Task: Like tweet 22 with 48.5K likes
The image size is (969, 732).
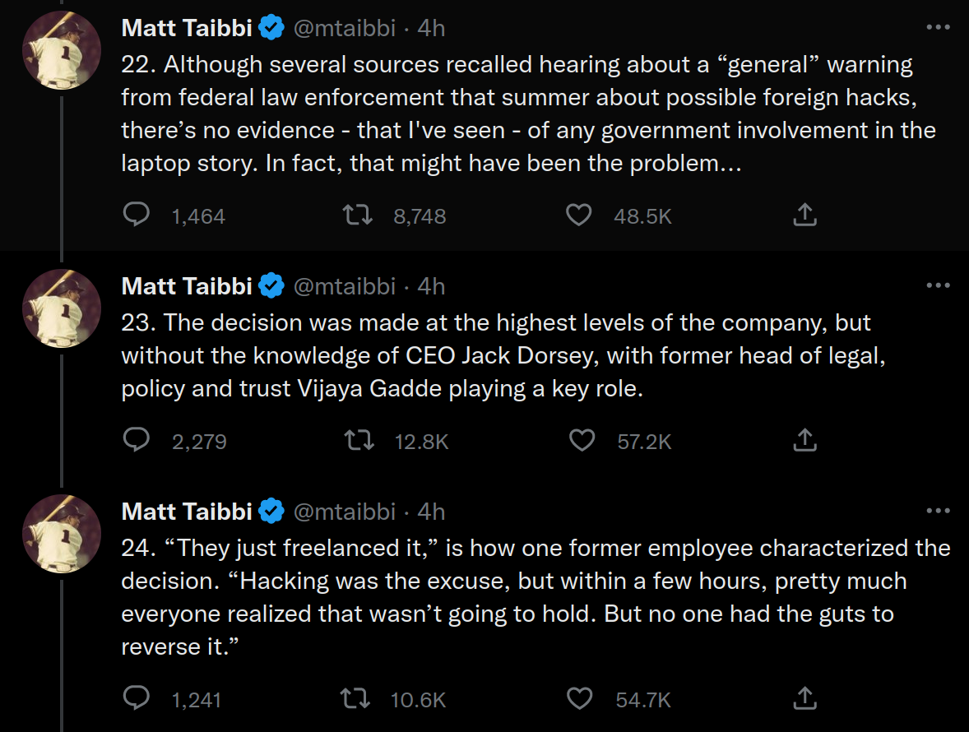Action: click(x=579, y=215)
